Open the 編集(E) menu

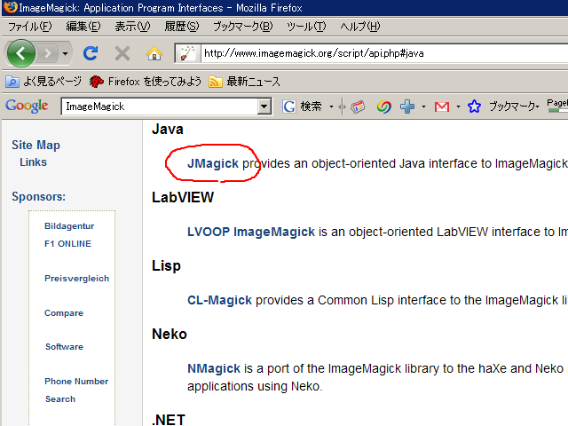click(x=83, y=27)
